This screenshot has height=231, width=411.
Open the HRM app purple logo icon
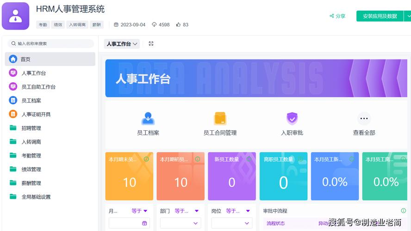click(x=15, y=16)
